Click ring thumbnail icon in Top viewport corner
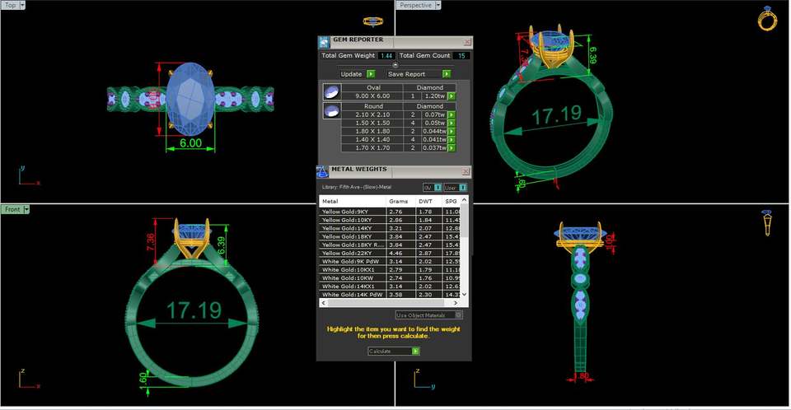Viewport: 791px width, 410px height. point(372,21)
